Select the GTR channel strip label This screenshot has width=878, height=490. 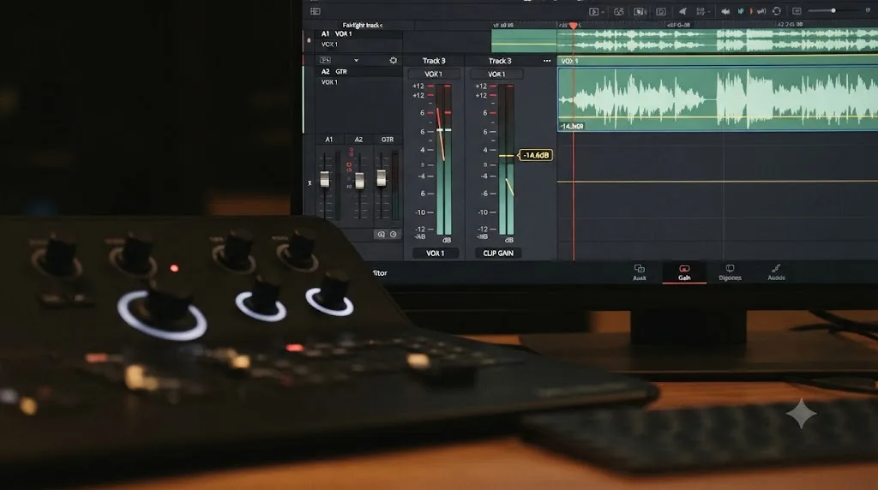pyautogui.click(x=388, y=140)
